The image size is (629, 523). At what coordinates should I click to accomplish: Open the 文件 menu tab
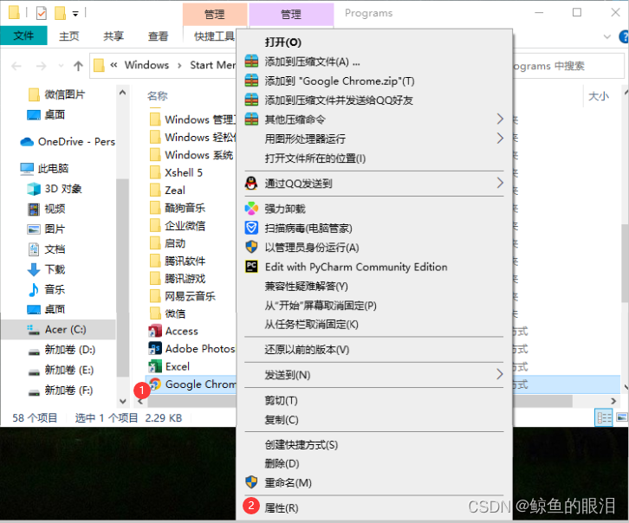tap(23, 36)
